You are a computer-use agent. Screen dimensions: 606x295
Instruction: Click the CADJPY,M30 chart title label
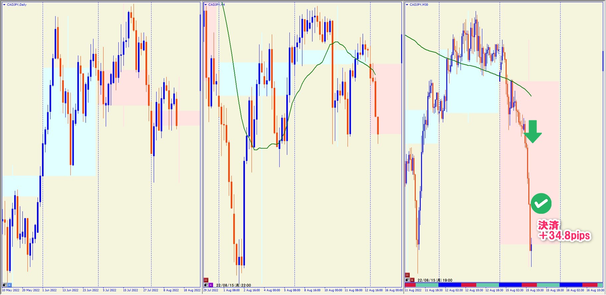pos(419,5)
